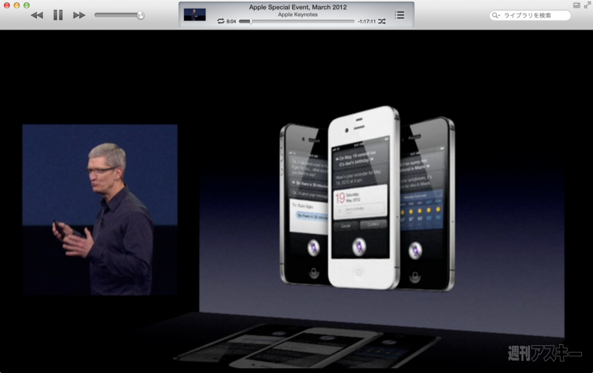Click the keynote artwork thumbnail
This screenshot has width=593, height=373.
pyautogui.click(x=195, y=15)
